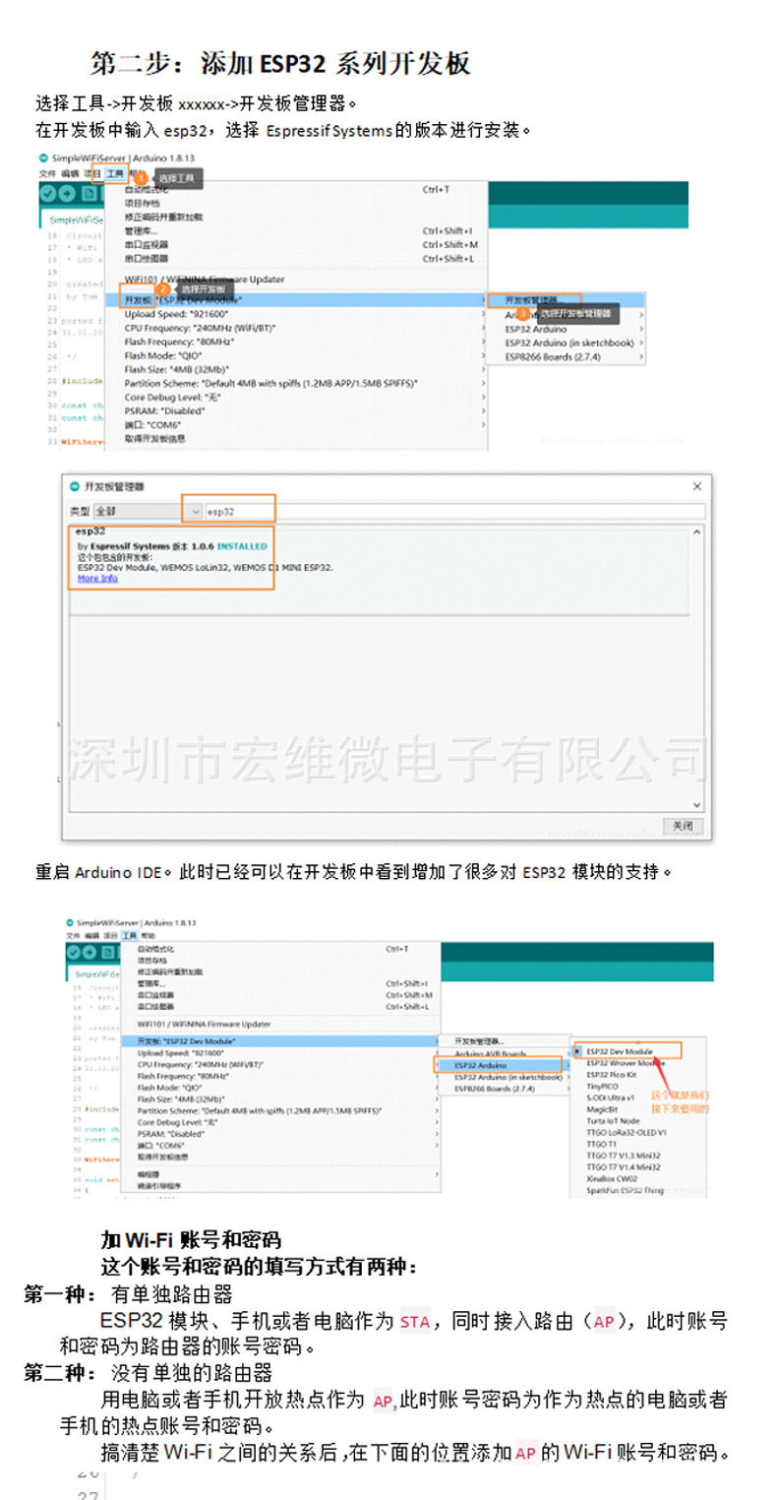Open 文件 menu in upper Arduino window
This screenshot has height=1500, width=777.
click(x=47, y=172)
